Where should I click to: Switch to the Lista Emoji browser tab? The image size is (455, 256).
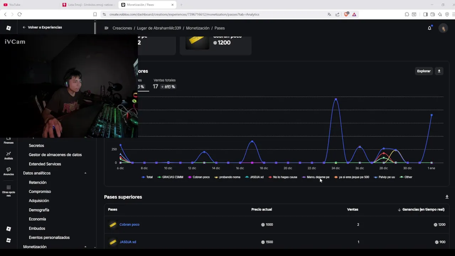click(x=88, y=5)
